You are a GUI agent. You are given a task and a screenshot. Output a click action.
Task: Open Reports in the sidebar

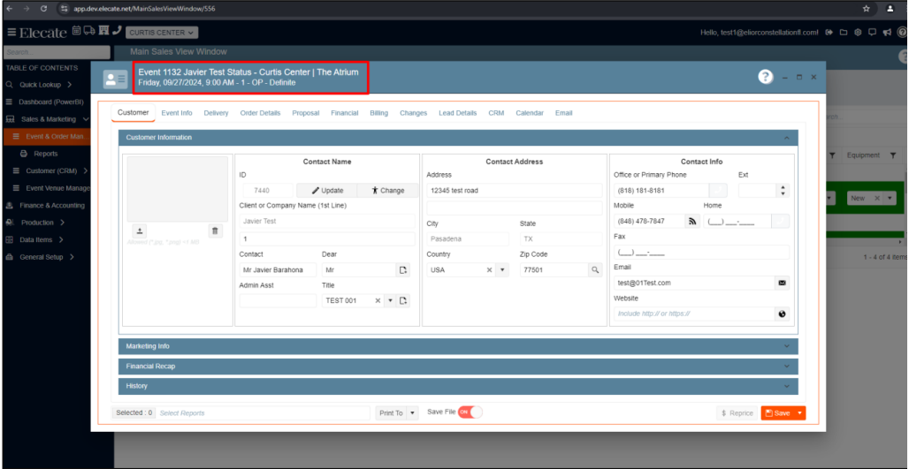pyautogui.click(x=46, y=154)
